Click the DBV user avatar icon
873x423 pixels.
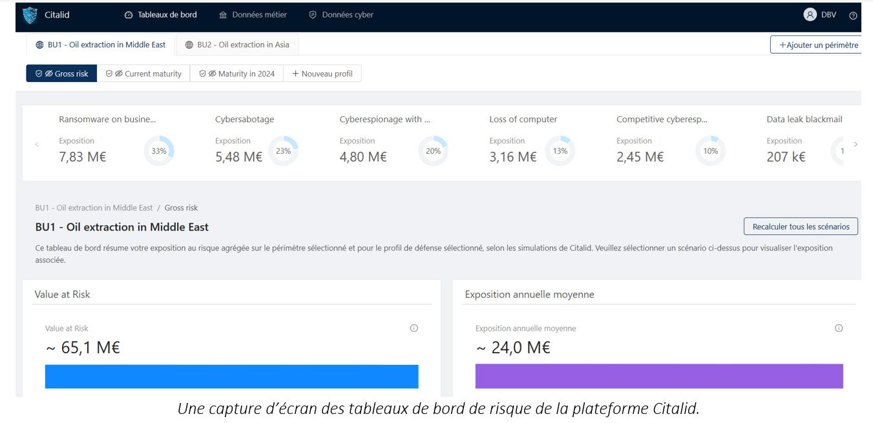(810, 15)
